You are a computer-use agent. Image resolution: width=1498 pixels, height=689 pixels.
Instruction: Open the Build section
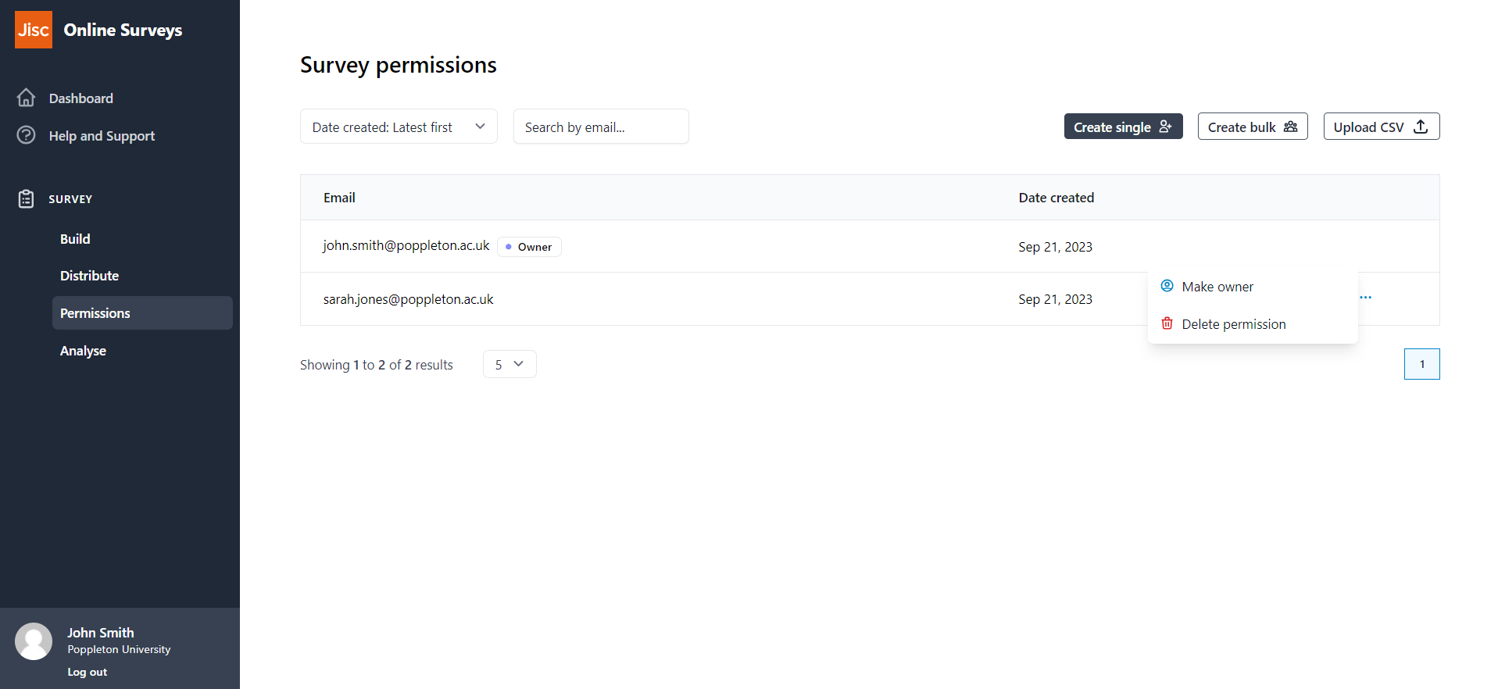point(75,239)
